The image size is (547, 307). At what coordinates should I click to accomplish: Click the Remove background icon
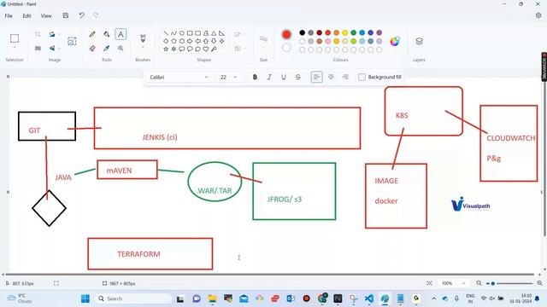[x=72, y=41]
